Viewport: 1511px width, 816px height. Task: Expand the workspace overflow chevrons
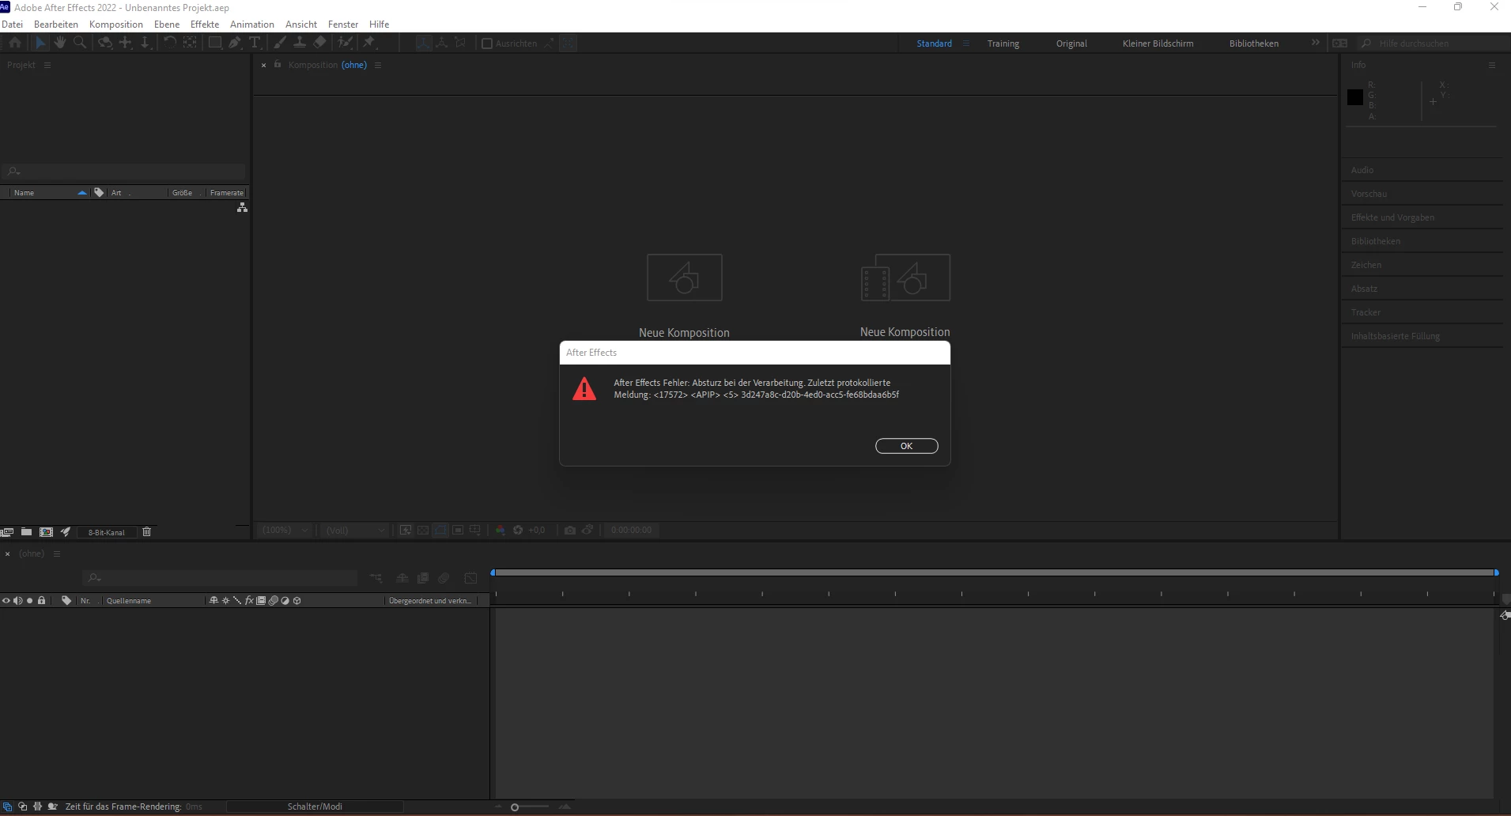tap(1315, 43)
